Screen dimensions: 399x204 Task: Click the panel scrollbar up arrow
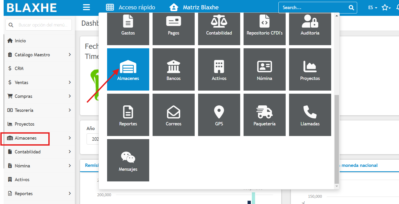coord(337,16)
